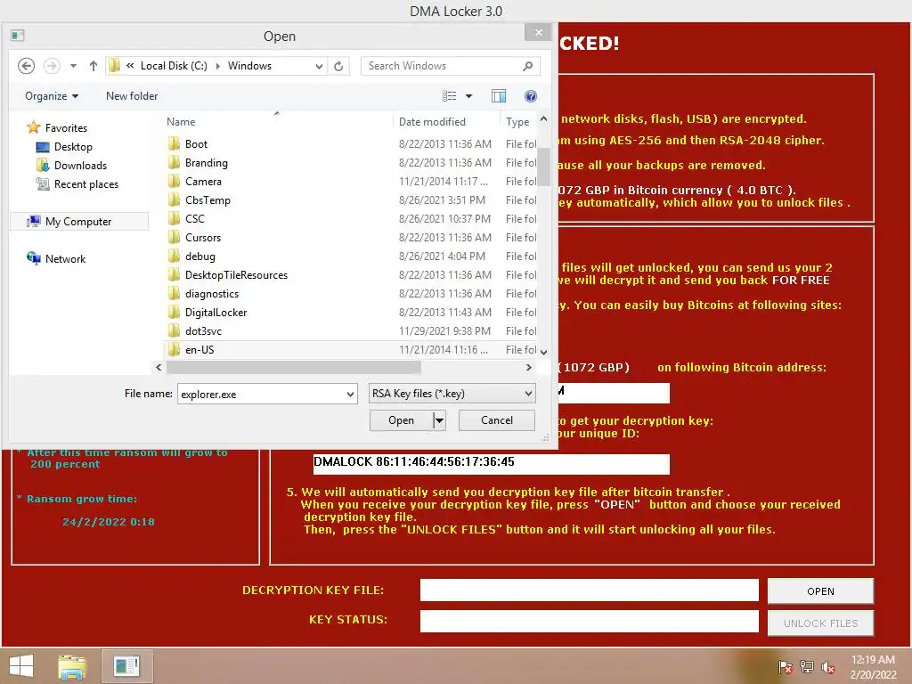This screenshot has height=684, width=912.
Task: Expand the Open button split arrow
Action: [x=440, y=420]
